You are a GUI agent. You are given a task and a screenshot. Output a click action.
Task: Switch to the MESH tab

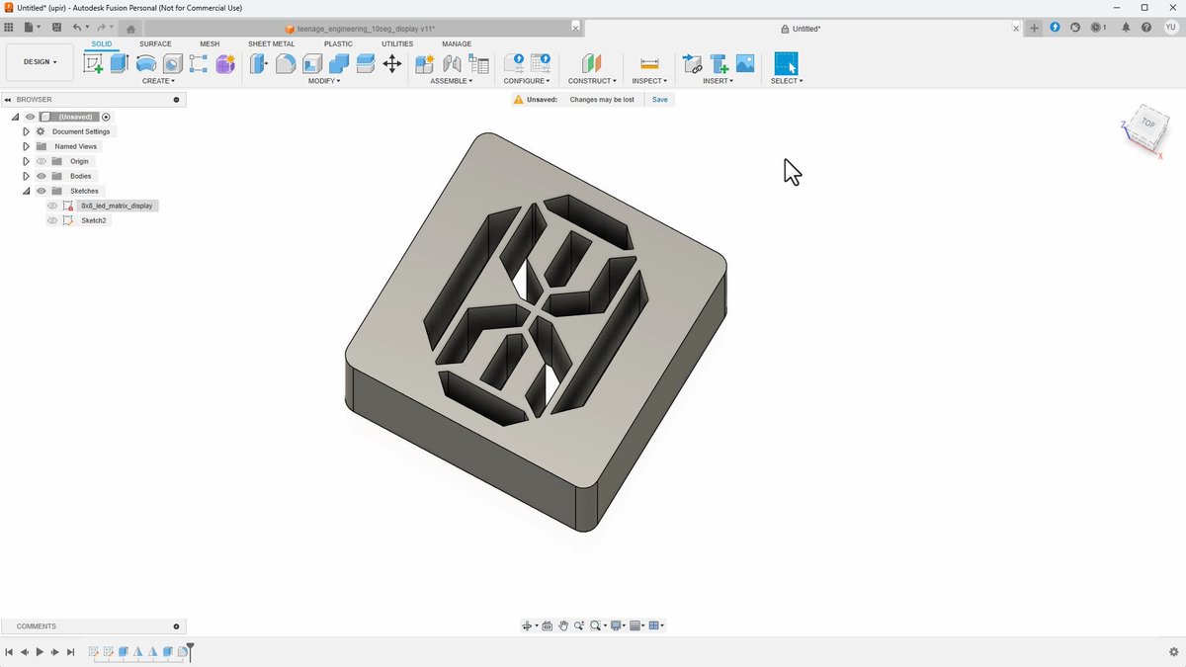pos(210,43)
